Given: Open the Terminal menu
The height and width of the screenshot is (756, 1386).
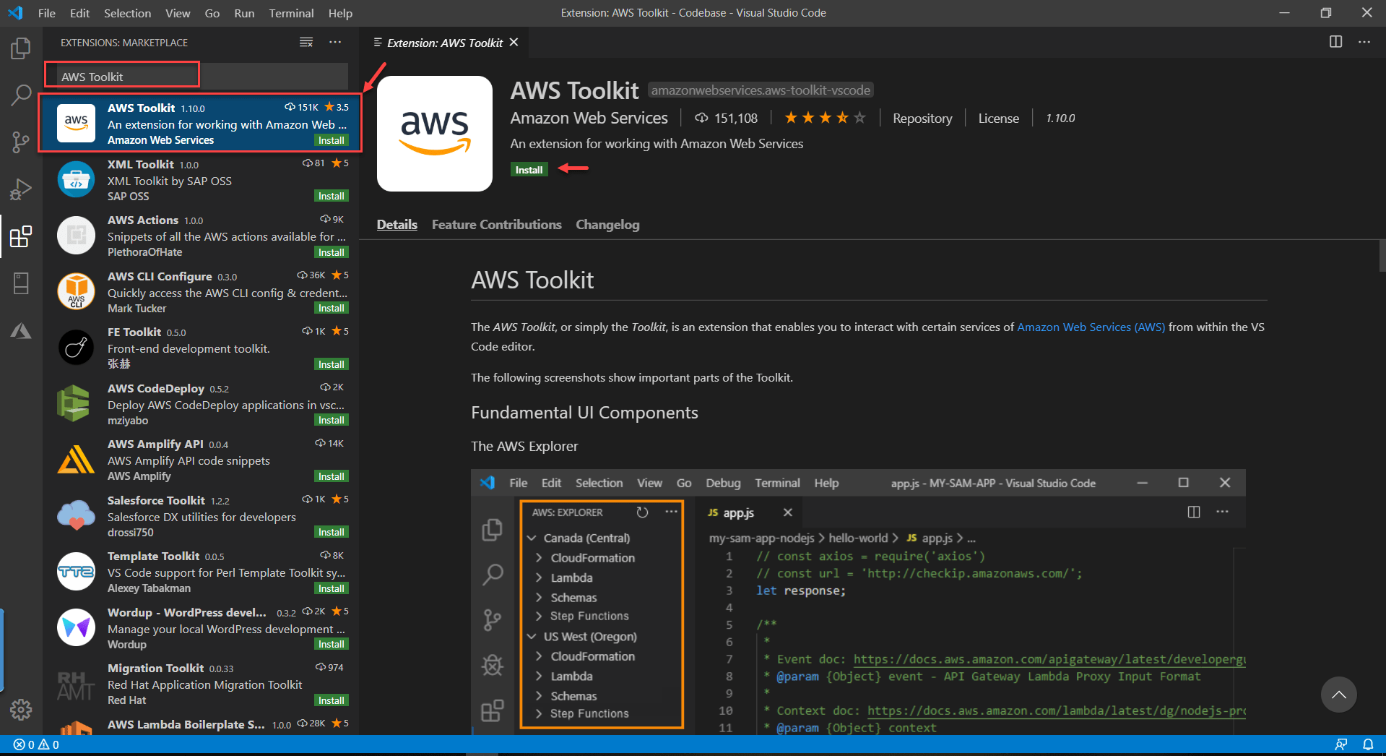Looking at the screenshot, I should tap(291, 13).
